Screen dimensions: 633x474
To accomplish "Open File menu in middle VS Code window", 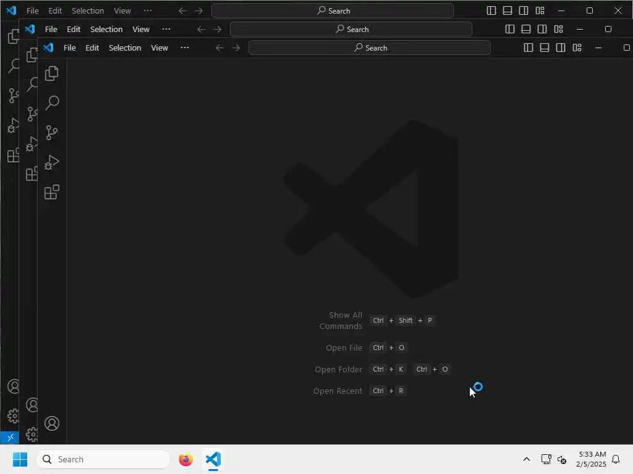I will 51,29.
